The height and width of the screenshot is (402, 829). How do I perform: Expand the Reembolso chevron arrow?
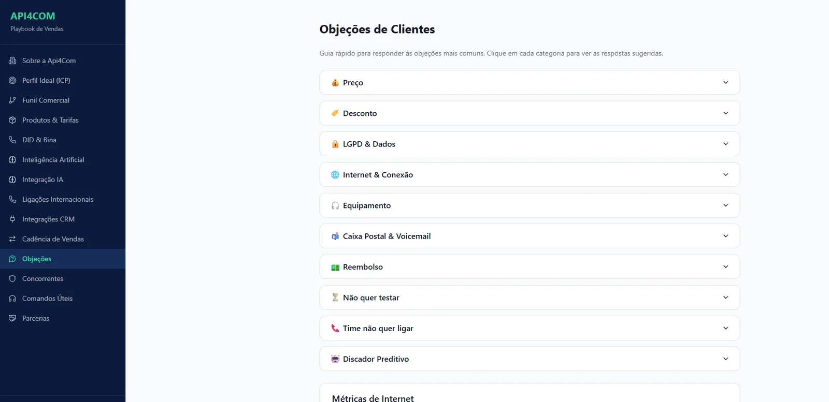point(725,266)
